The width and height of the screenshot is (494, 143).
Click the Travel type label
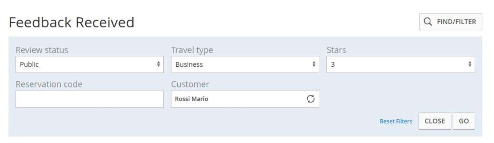(x=192, y=50)
